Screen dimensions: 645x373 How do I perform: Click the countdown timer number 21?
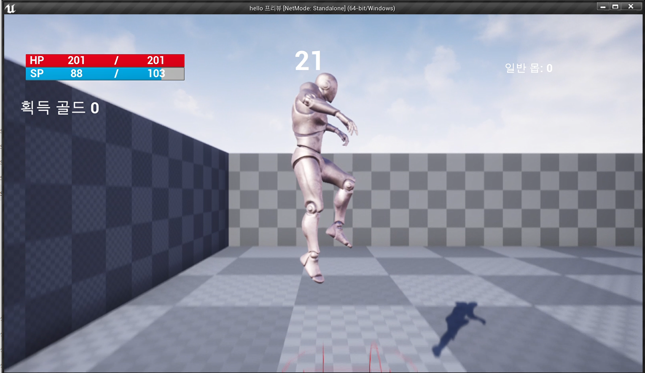(x=308, y=61)
